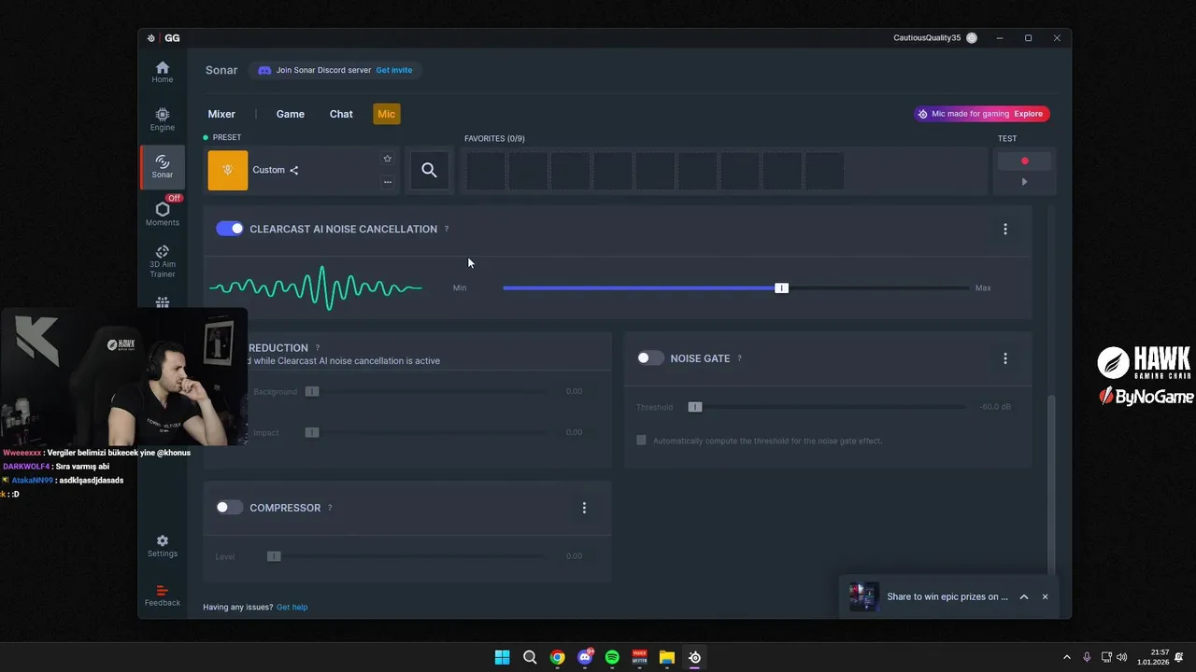This screenshot has height=672, width=1196.
Task: Start mic test recording
Action: point(1025,161)
